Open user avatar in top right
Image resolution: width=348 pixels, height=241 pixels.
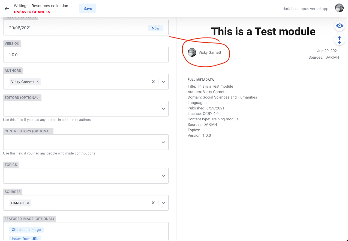(x=339, y=8)
